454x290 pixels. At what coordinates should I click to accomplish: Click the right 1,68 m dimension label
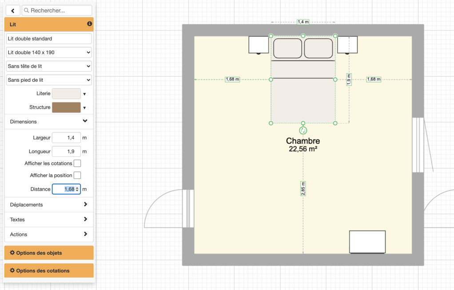coord(374,79)
